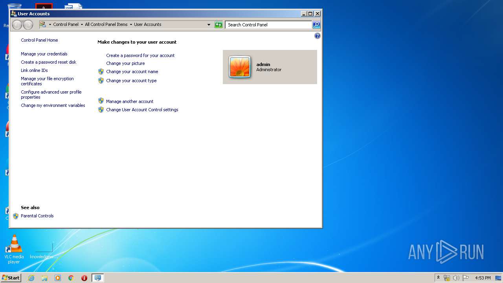Click the Back navigation arrow
Viewport: 503px width, 283px height.
point(17,25)
